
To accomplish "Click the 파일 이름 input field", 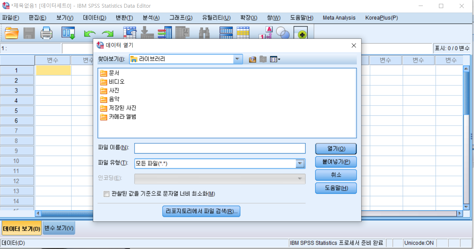I will click(x=220, y=148).
